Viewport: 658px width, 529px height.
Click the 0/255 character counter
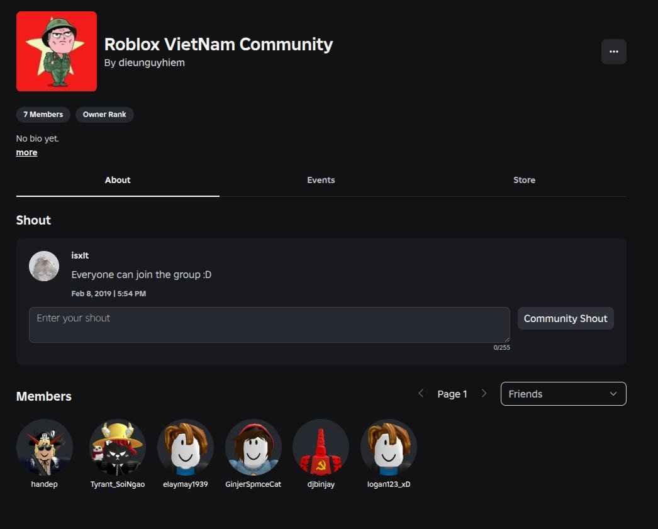coord(502,347)
